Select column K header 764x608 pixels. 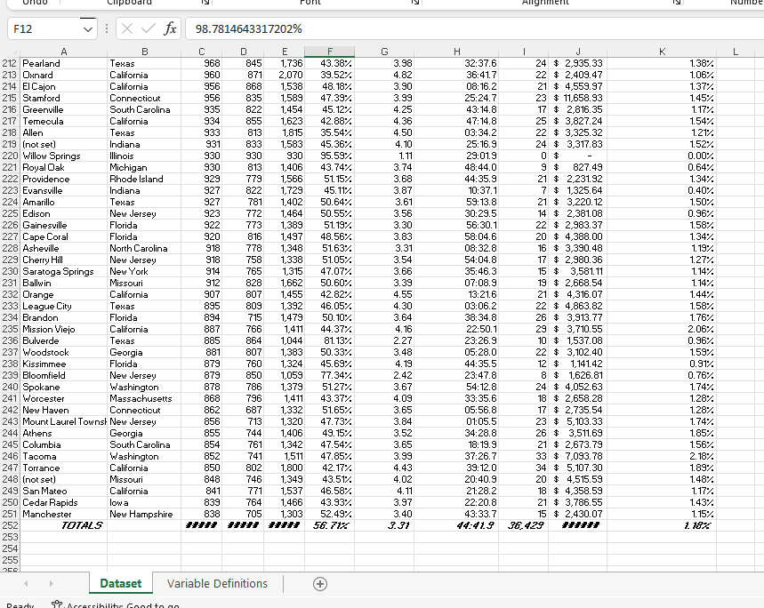(x=662, y=52)
